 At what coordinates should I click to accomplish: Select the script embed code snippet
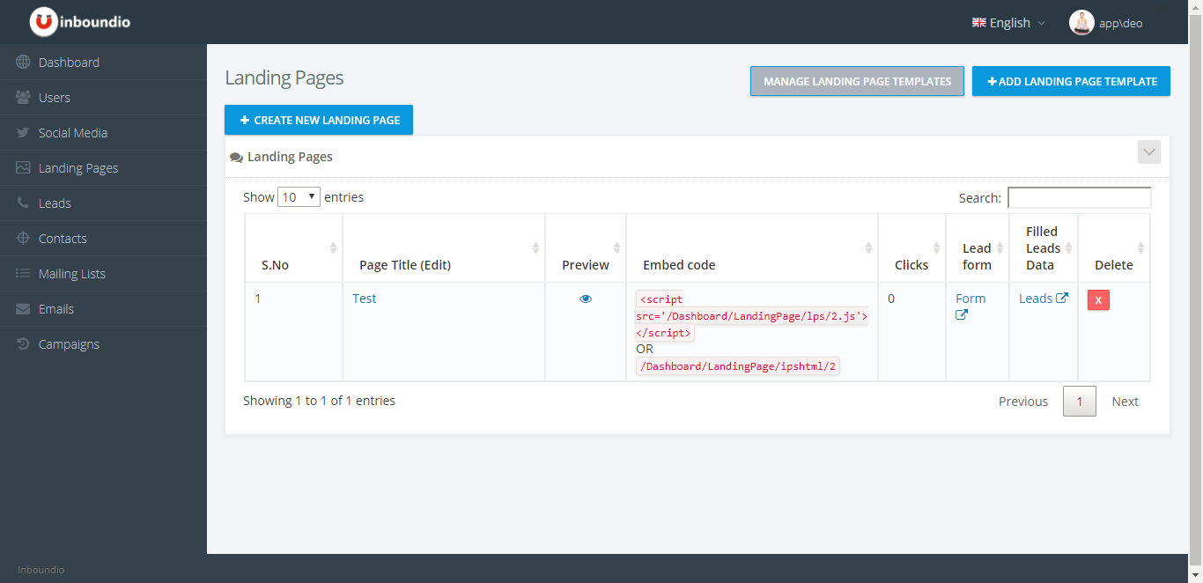click(752, 315)
